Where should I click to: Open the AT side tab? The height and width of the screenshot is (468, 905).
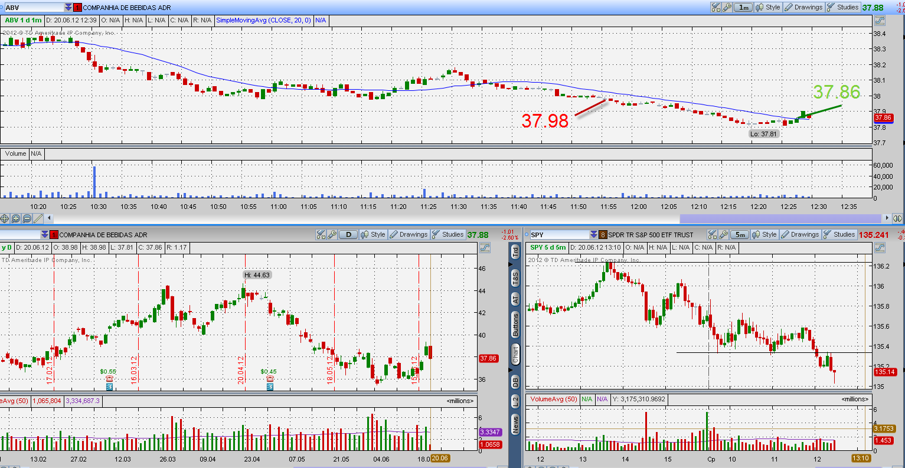pyautogui.click(x=515, y=299)
